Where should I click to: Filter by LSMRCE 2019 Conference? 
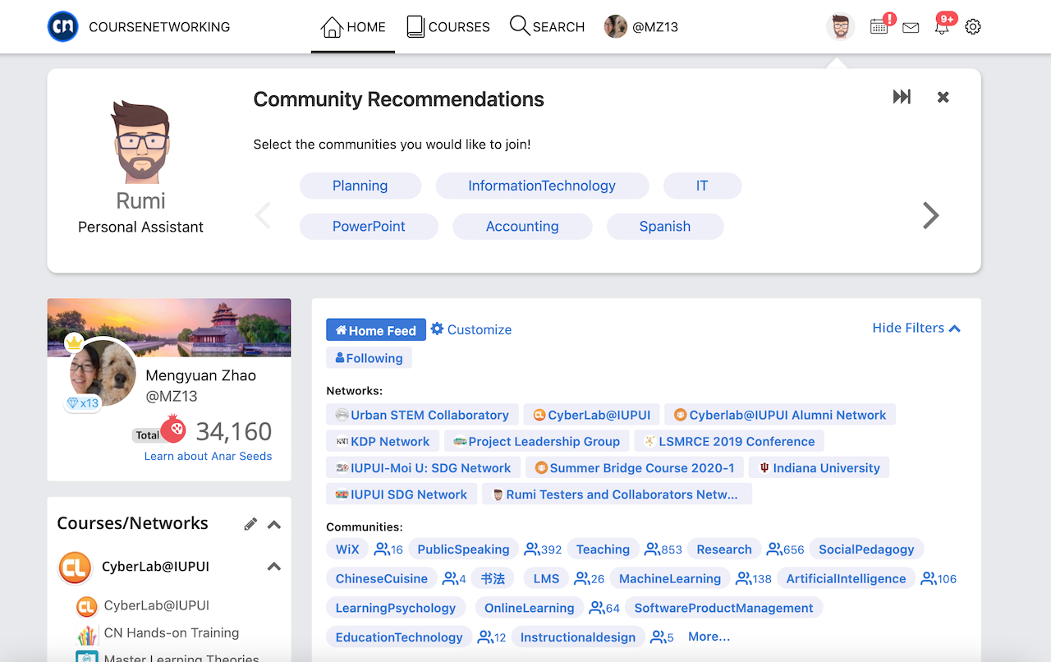(x=729, y=441)
